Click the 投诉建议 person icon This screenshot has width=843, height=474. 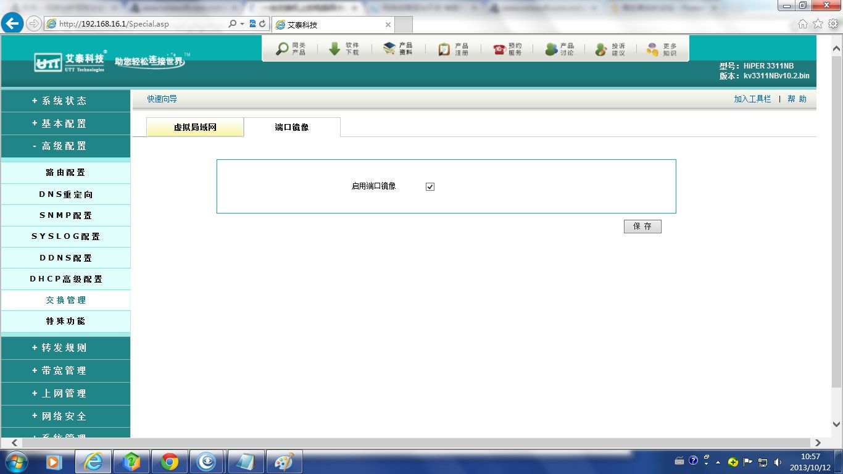tap(601, 49)
